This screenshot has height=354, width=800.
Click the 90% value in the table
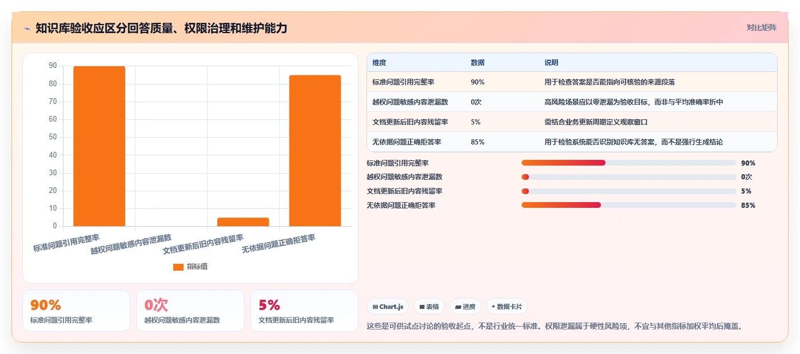477,82
